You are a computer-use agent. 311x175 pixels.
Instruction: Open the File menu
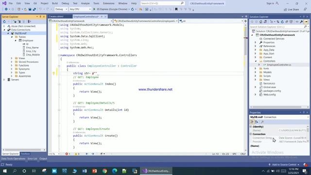pos(11,3)
